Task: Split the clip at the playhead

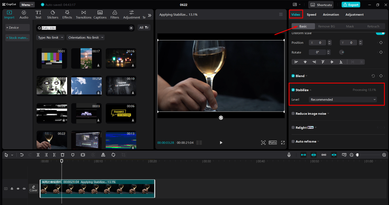Action: [x=38, y=155]
